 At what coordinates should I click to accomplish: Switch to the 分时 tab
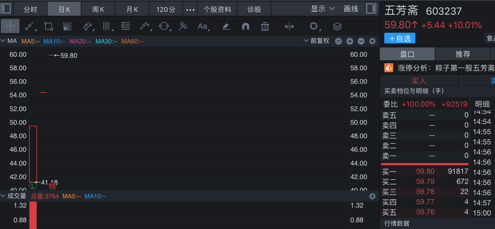[30, 9]
